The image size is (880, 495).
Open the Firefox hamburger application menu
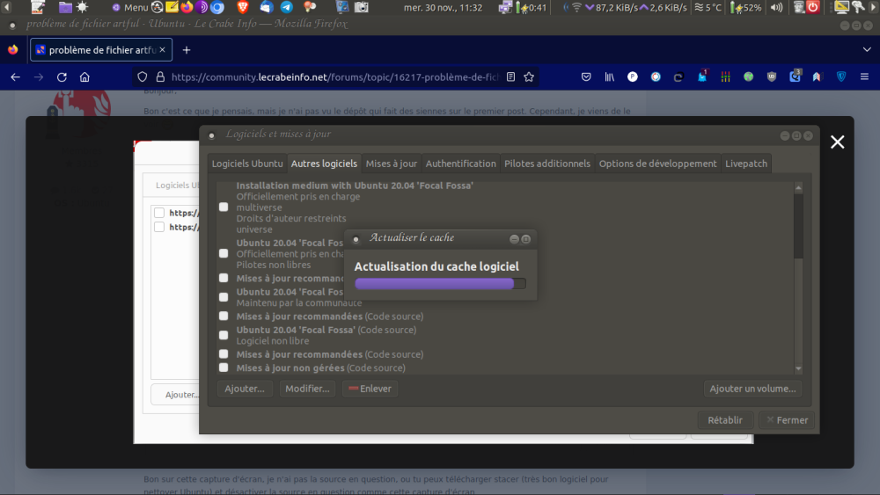point(863,77)
